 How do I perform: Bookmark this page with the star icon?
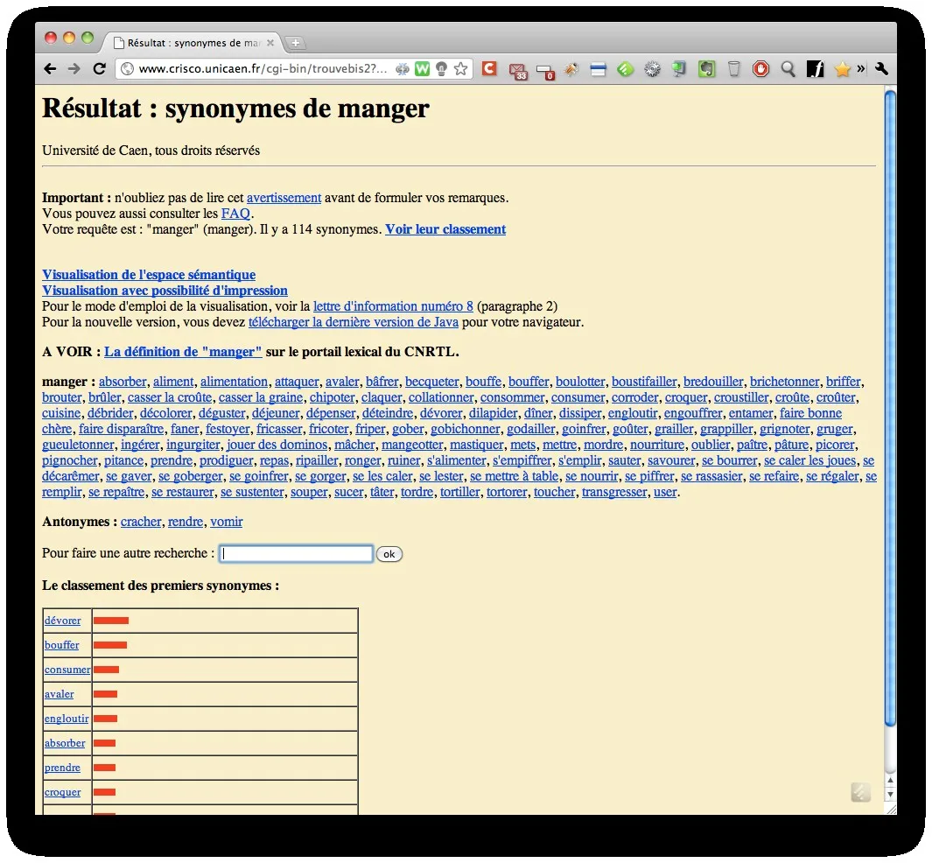pos(460,69)
